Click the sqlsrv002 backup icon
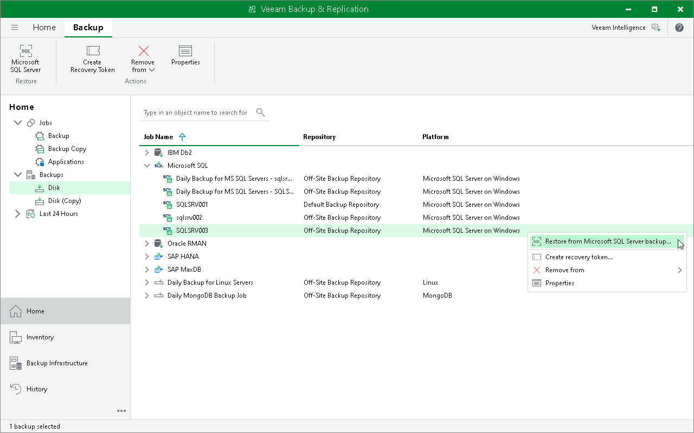The width and height of the screenshot is (694, 433). 168,218
